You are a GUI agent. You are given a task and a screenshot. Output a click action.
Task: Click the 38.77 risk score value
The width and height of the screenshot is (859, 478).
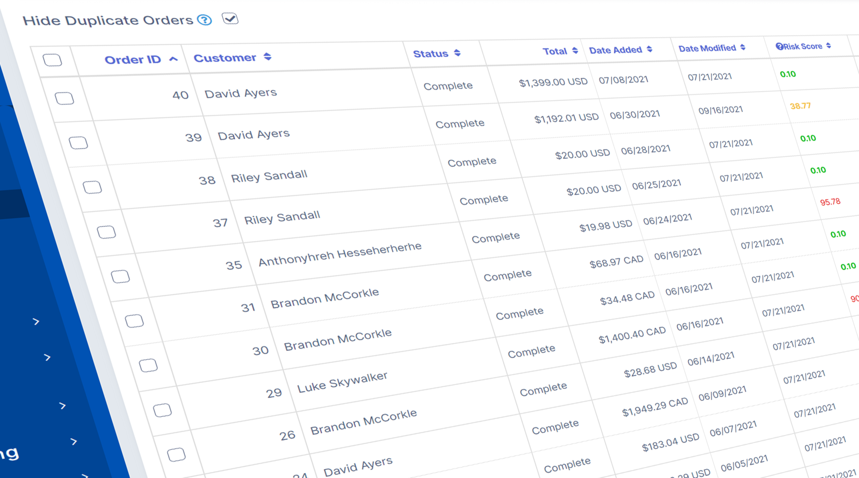(x=800, y=106)
